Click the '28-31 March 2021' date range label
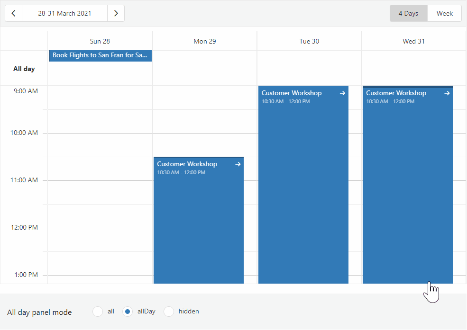 pos(64,13)
